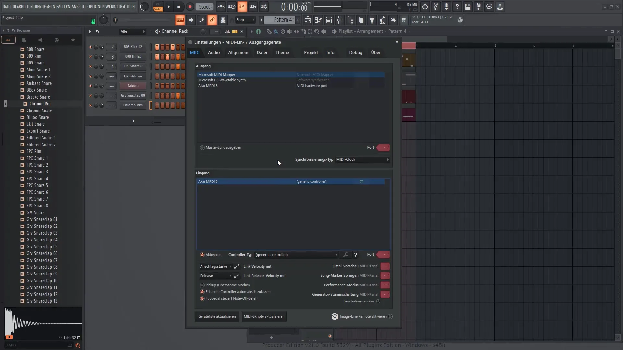Select the Playlist pencil draw tool
Viewport: 623px width, 350px height.
point(269,31)
